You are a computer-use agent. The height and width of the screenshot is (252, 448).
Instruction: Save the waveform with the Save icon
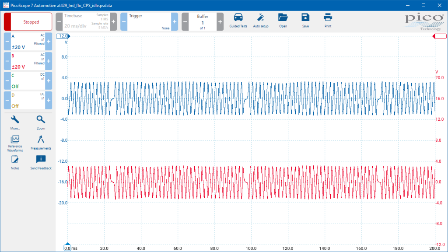(305, 18)
